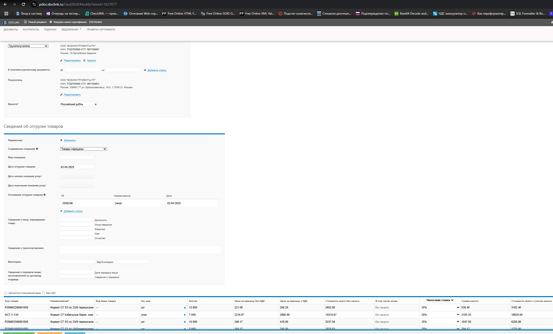
Task: Clear unit 'шт' in P20M02200601005 row
Action: (185, 308)
